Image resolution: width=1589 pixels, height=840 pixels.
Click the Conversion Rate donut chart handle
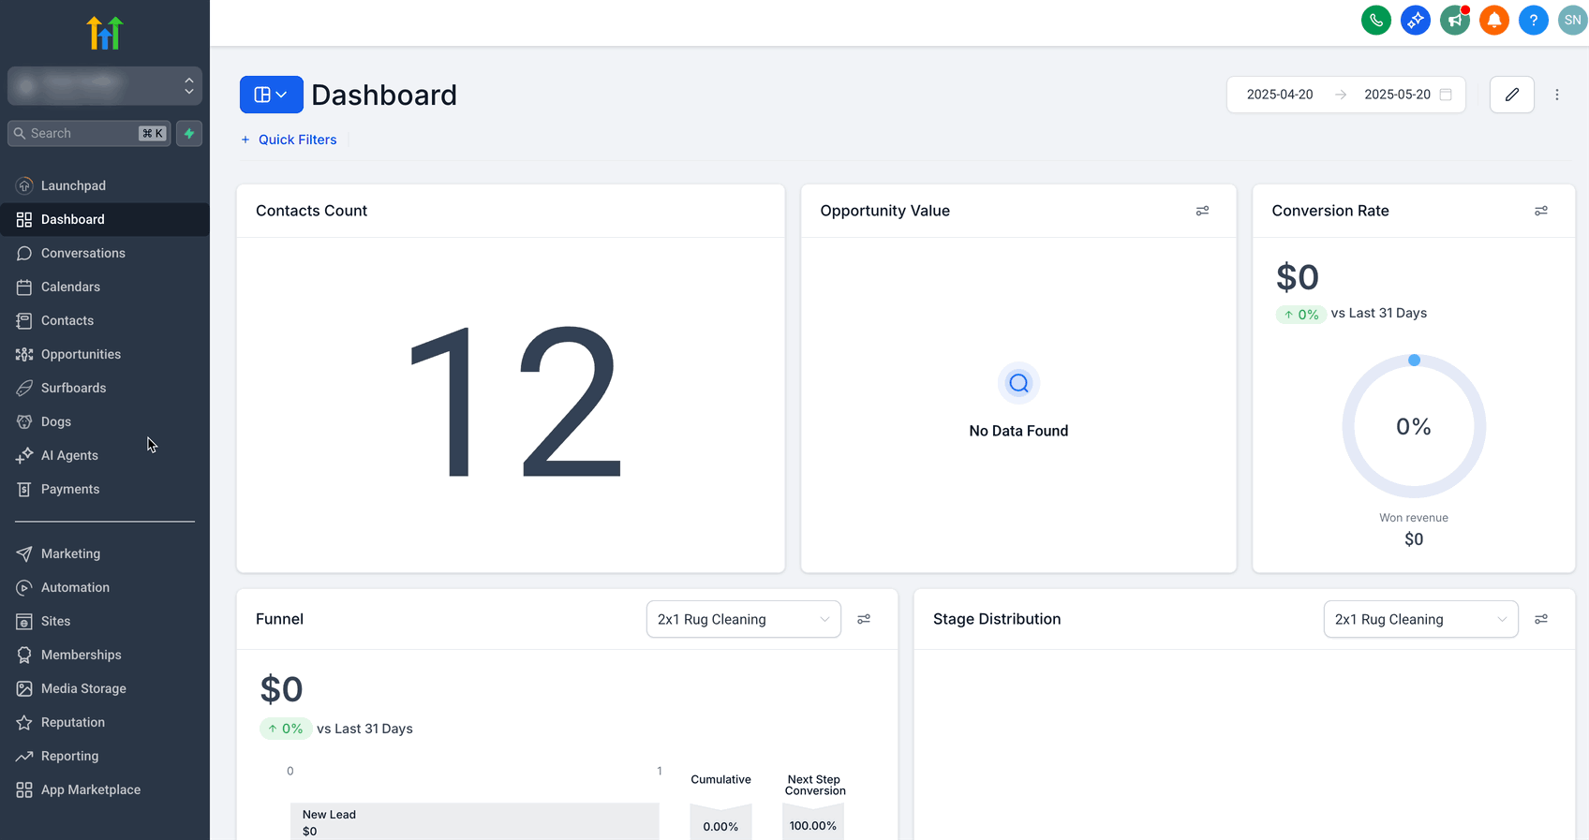1414,360
